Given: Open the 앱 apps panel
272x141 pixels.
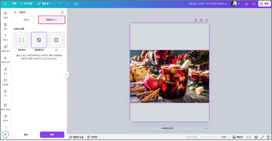Looking at the screenshot, I should tap(5, 93).
